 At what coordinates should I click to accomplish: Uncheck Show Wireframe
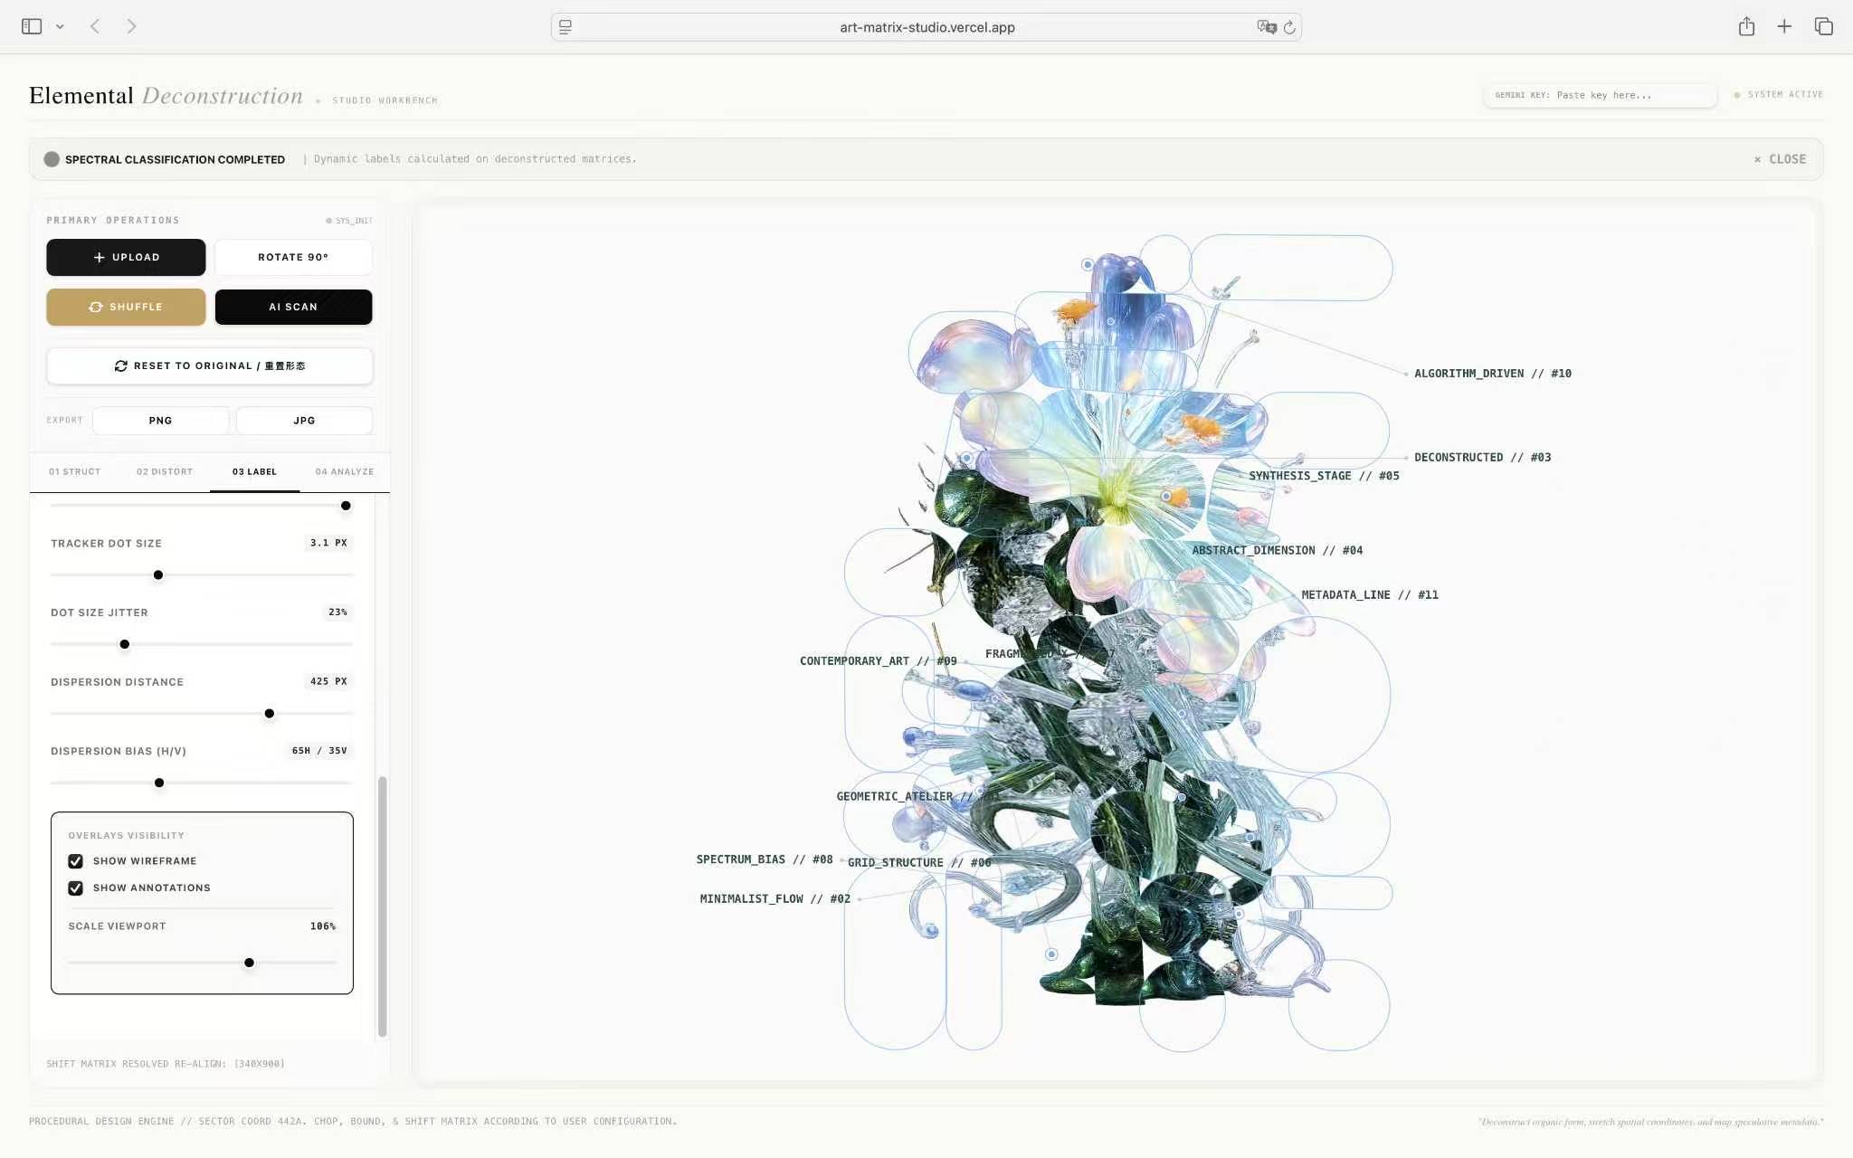click(76, 861)
